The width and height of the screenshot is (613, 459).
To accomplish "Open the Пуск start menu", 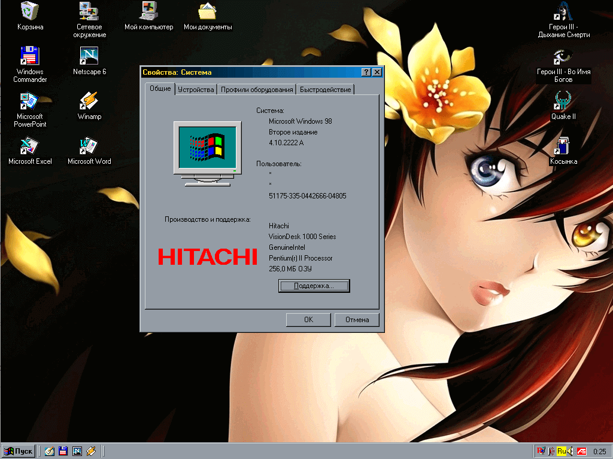I will click(18, 451).
